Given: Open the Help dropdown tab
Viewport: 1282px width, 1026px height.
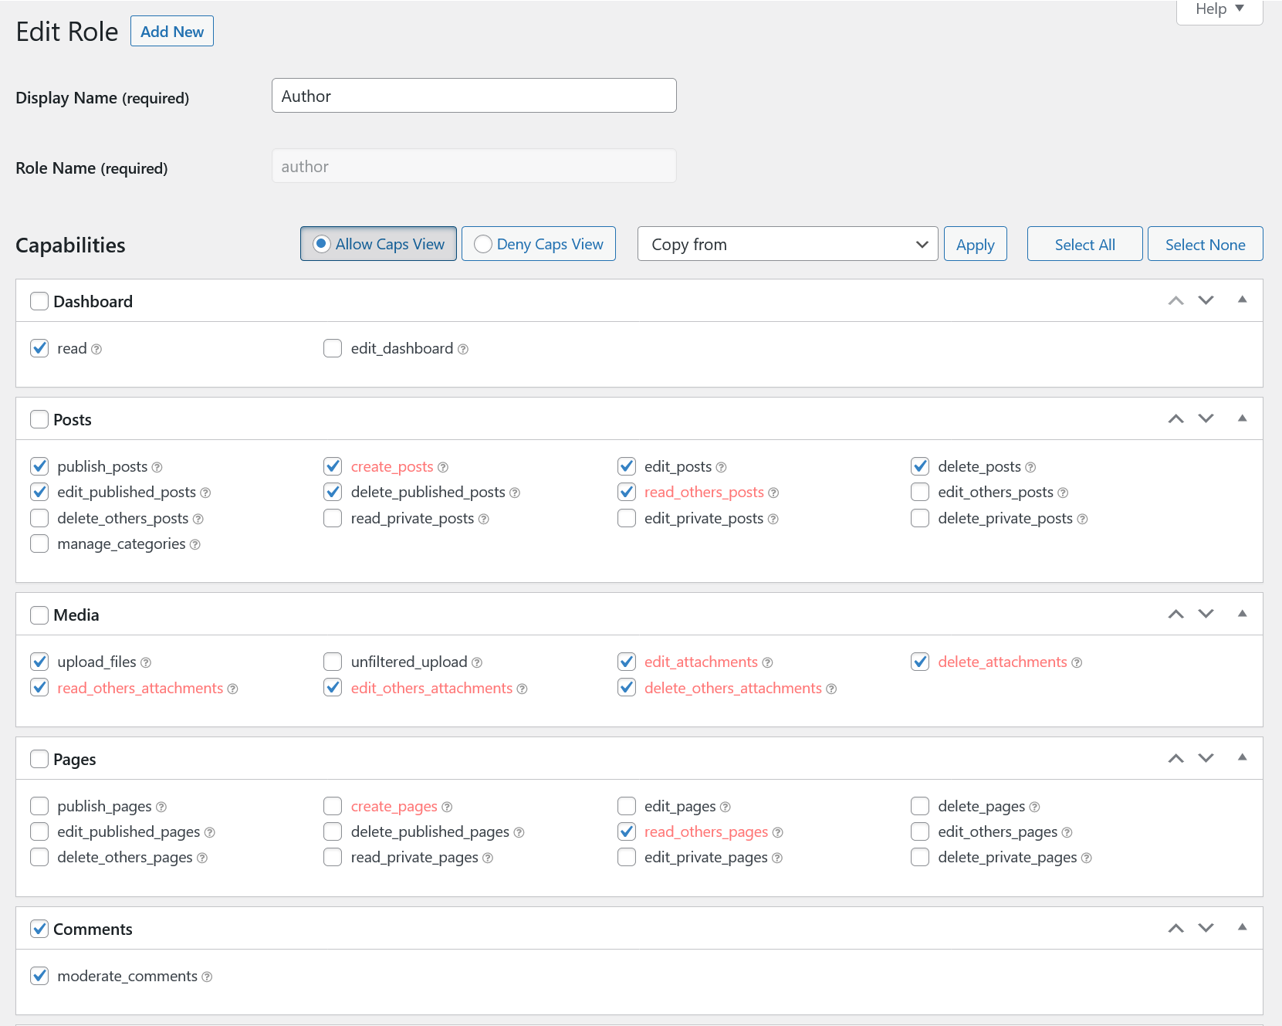Looking at the screenshot, I should tap(1219, 10).
